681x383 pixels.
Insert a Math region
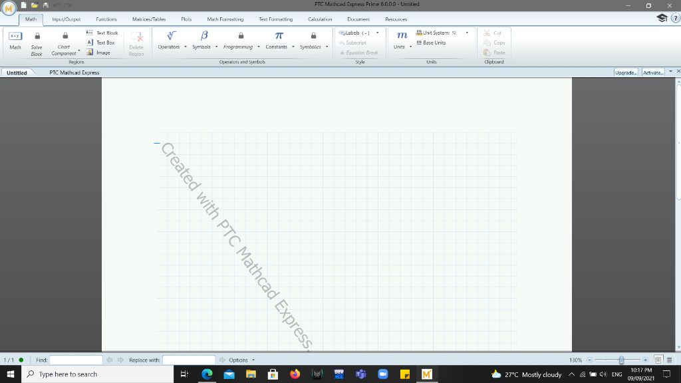point(15,41)
